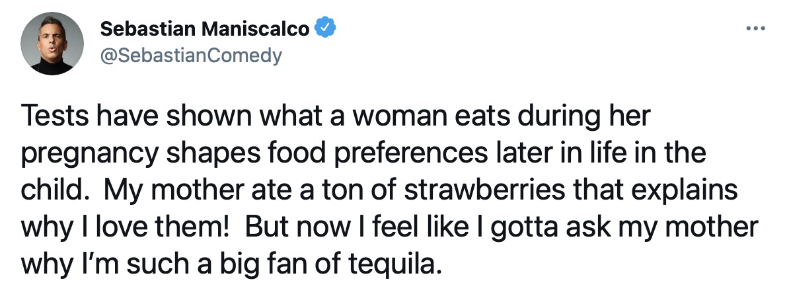
Task: Visit the @SebastianComedy handle link
Action: click(190, 56)
